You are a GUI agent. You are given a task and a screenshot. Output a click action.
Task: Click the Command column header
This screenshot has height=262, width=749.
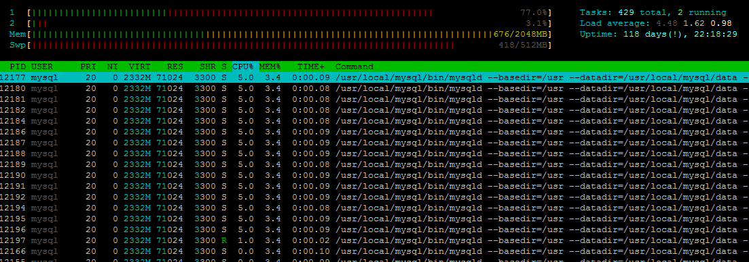coord(354,67)
